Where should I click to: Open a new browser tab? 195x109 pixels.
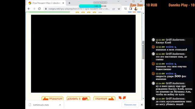(x=69, y=3)
